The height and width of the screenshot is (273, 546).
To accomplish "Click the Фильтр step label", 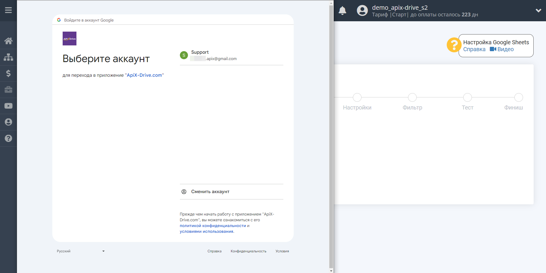I will (412, 107).
